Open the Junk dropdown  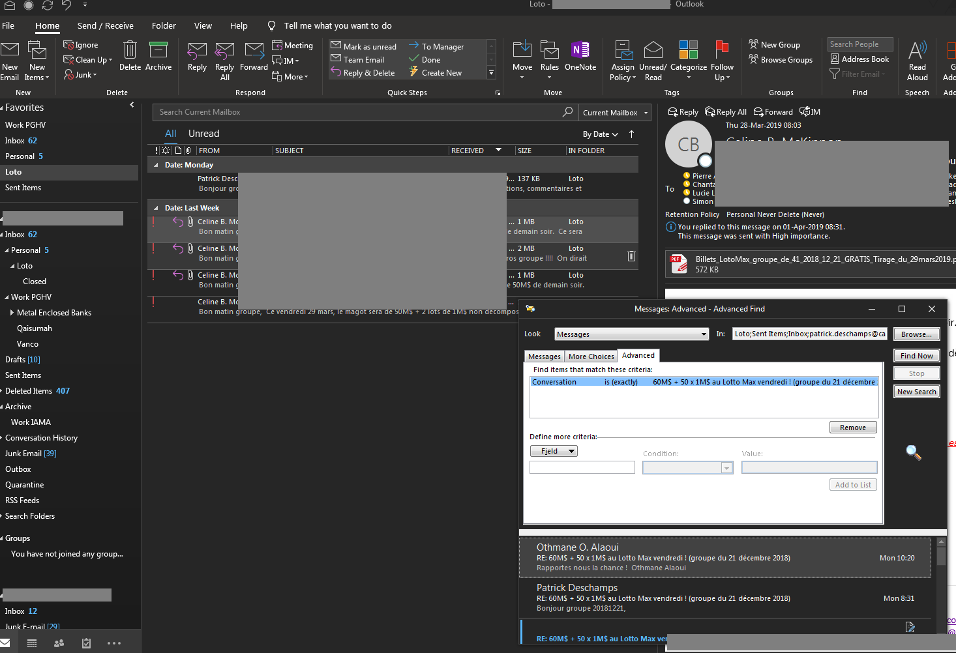pos(81,75)
